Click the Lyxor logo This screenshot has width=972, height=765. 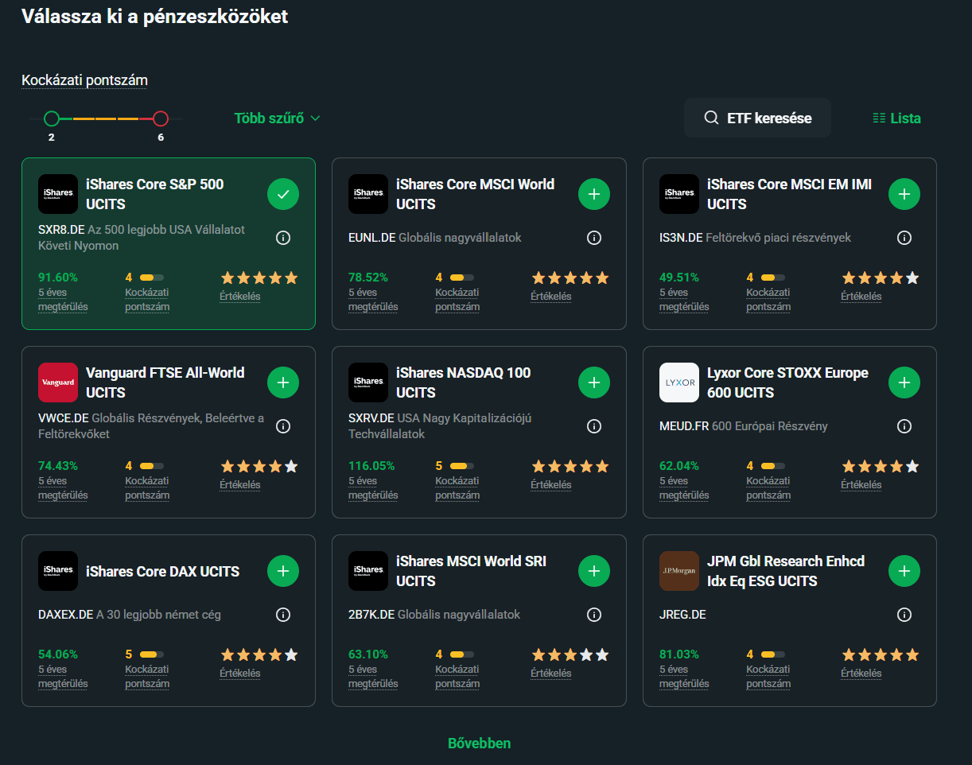pos(679,382)
